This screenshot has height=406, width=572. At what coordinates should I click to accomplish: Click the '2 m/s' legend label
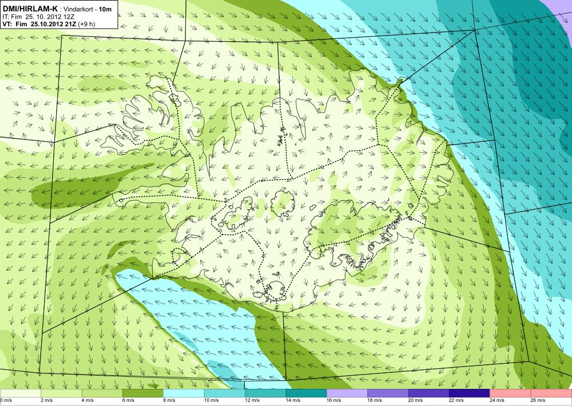pyautogui.click(x=47, y=400)
